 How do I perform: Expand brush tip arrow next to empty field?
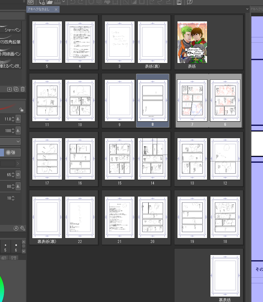pos(18,164)
